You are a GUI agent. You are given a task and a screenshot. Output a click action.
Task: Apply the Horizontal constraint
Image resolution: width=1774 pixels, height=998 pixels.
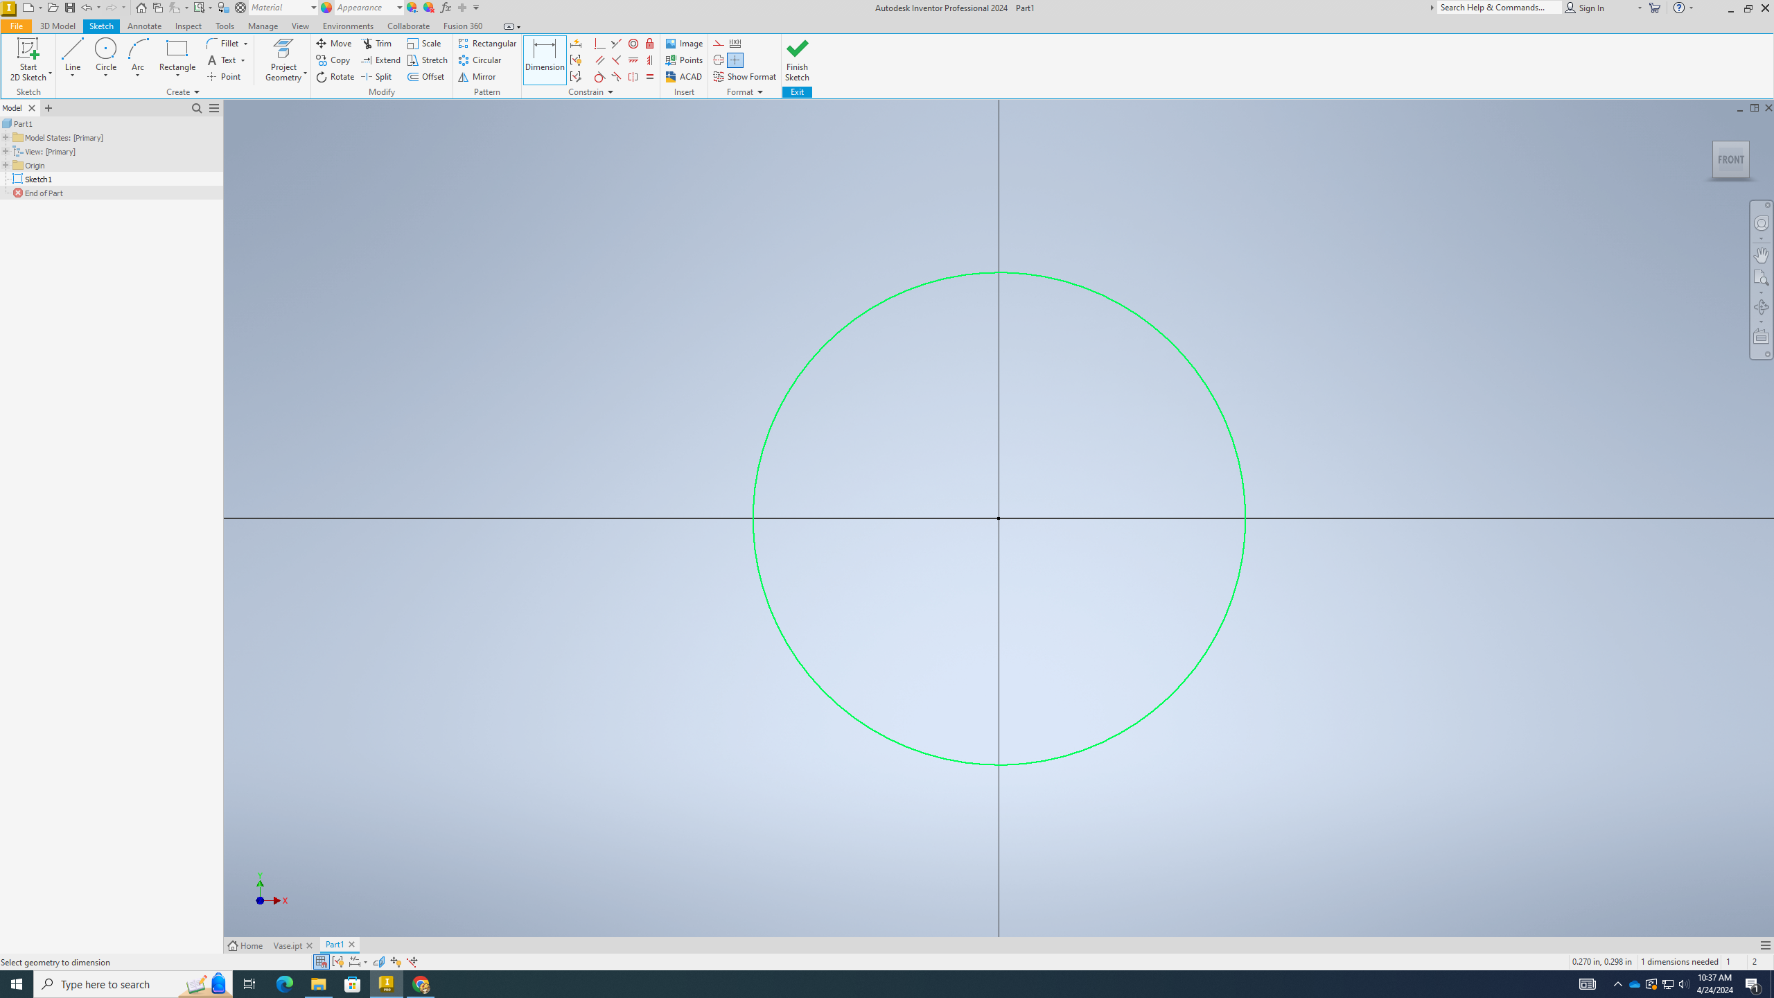click(x=633, y=60)
